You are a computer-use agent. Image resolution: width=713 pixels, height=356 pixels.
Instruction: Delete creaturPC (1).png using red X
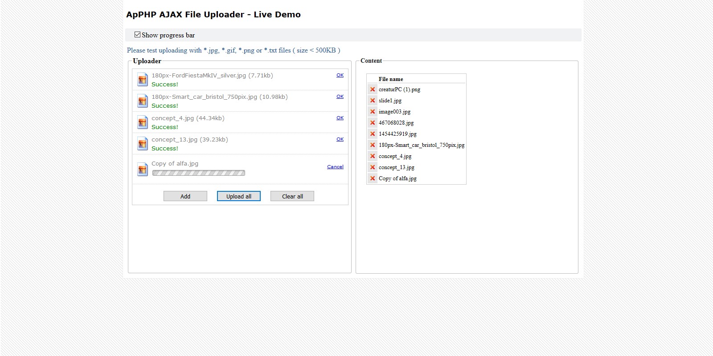pyautogui.click(x=373, y=89)
